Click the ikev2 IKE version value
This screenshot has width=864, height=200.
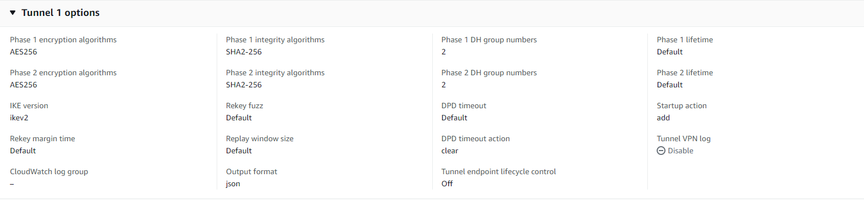[19, 118]
